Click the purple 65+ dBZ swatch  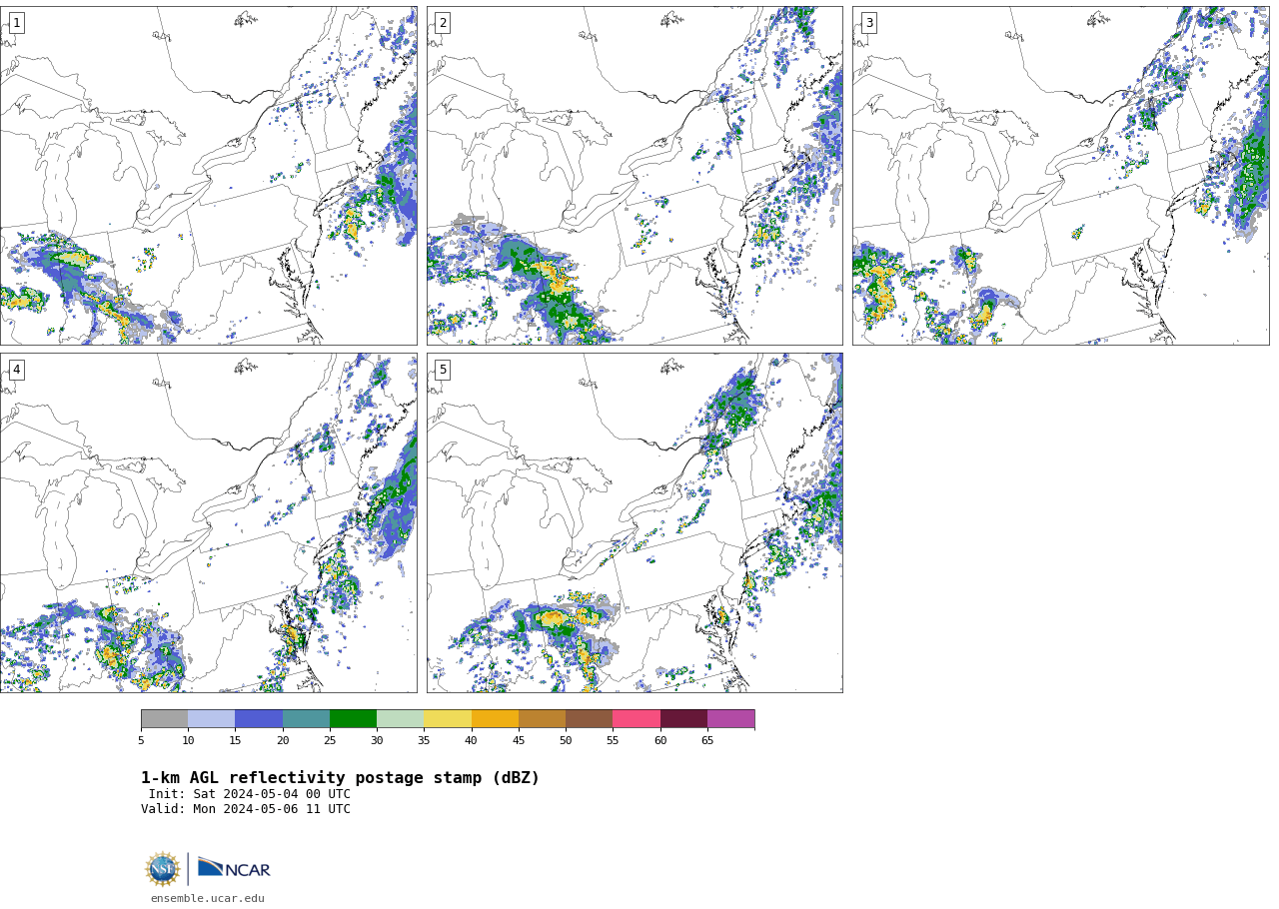tap(730, 719)
